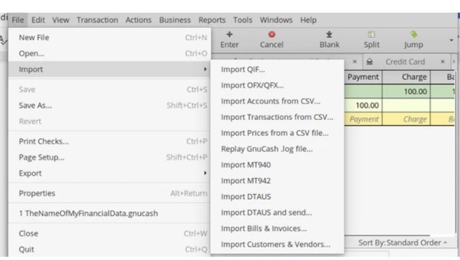Image resolution: width=460 pixels, height=260 pixels.
Task: Choose Open... from File menu
Action: point(109,53)
